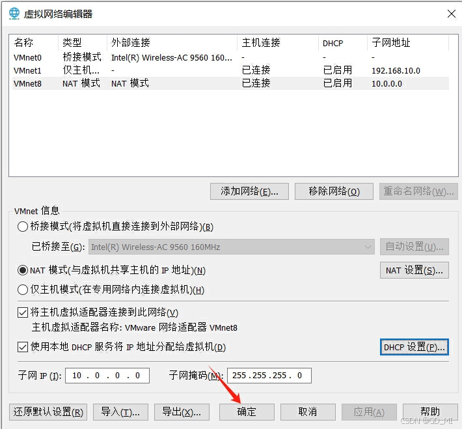462x429 pixels.
Task: Open NAT 设置(S)... dialog
Action: point(414,270)
